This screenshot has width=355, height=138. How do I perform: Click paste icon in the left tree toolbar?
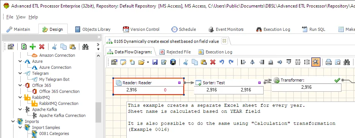[73, 47]
